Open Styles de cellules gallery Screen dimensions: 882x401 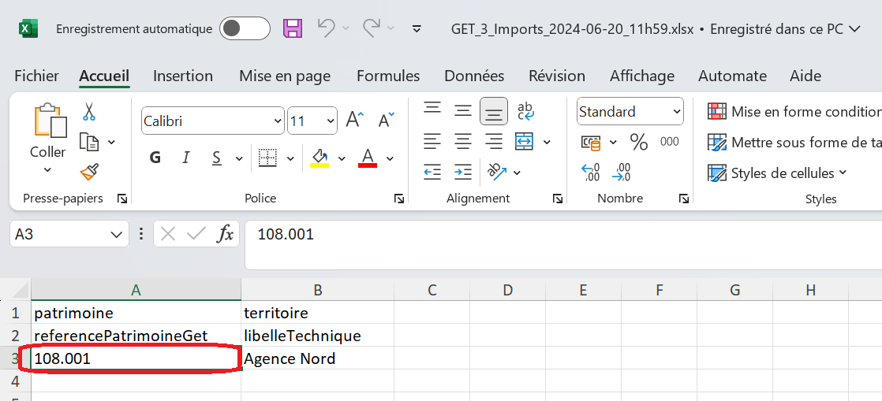(x=777, y=173)
